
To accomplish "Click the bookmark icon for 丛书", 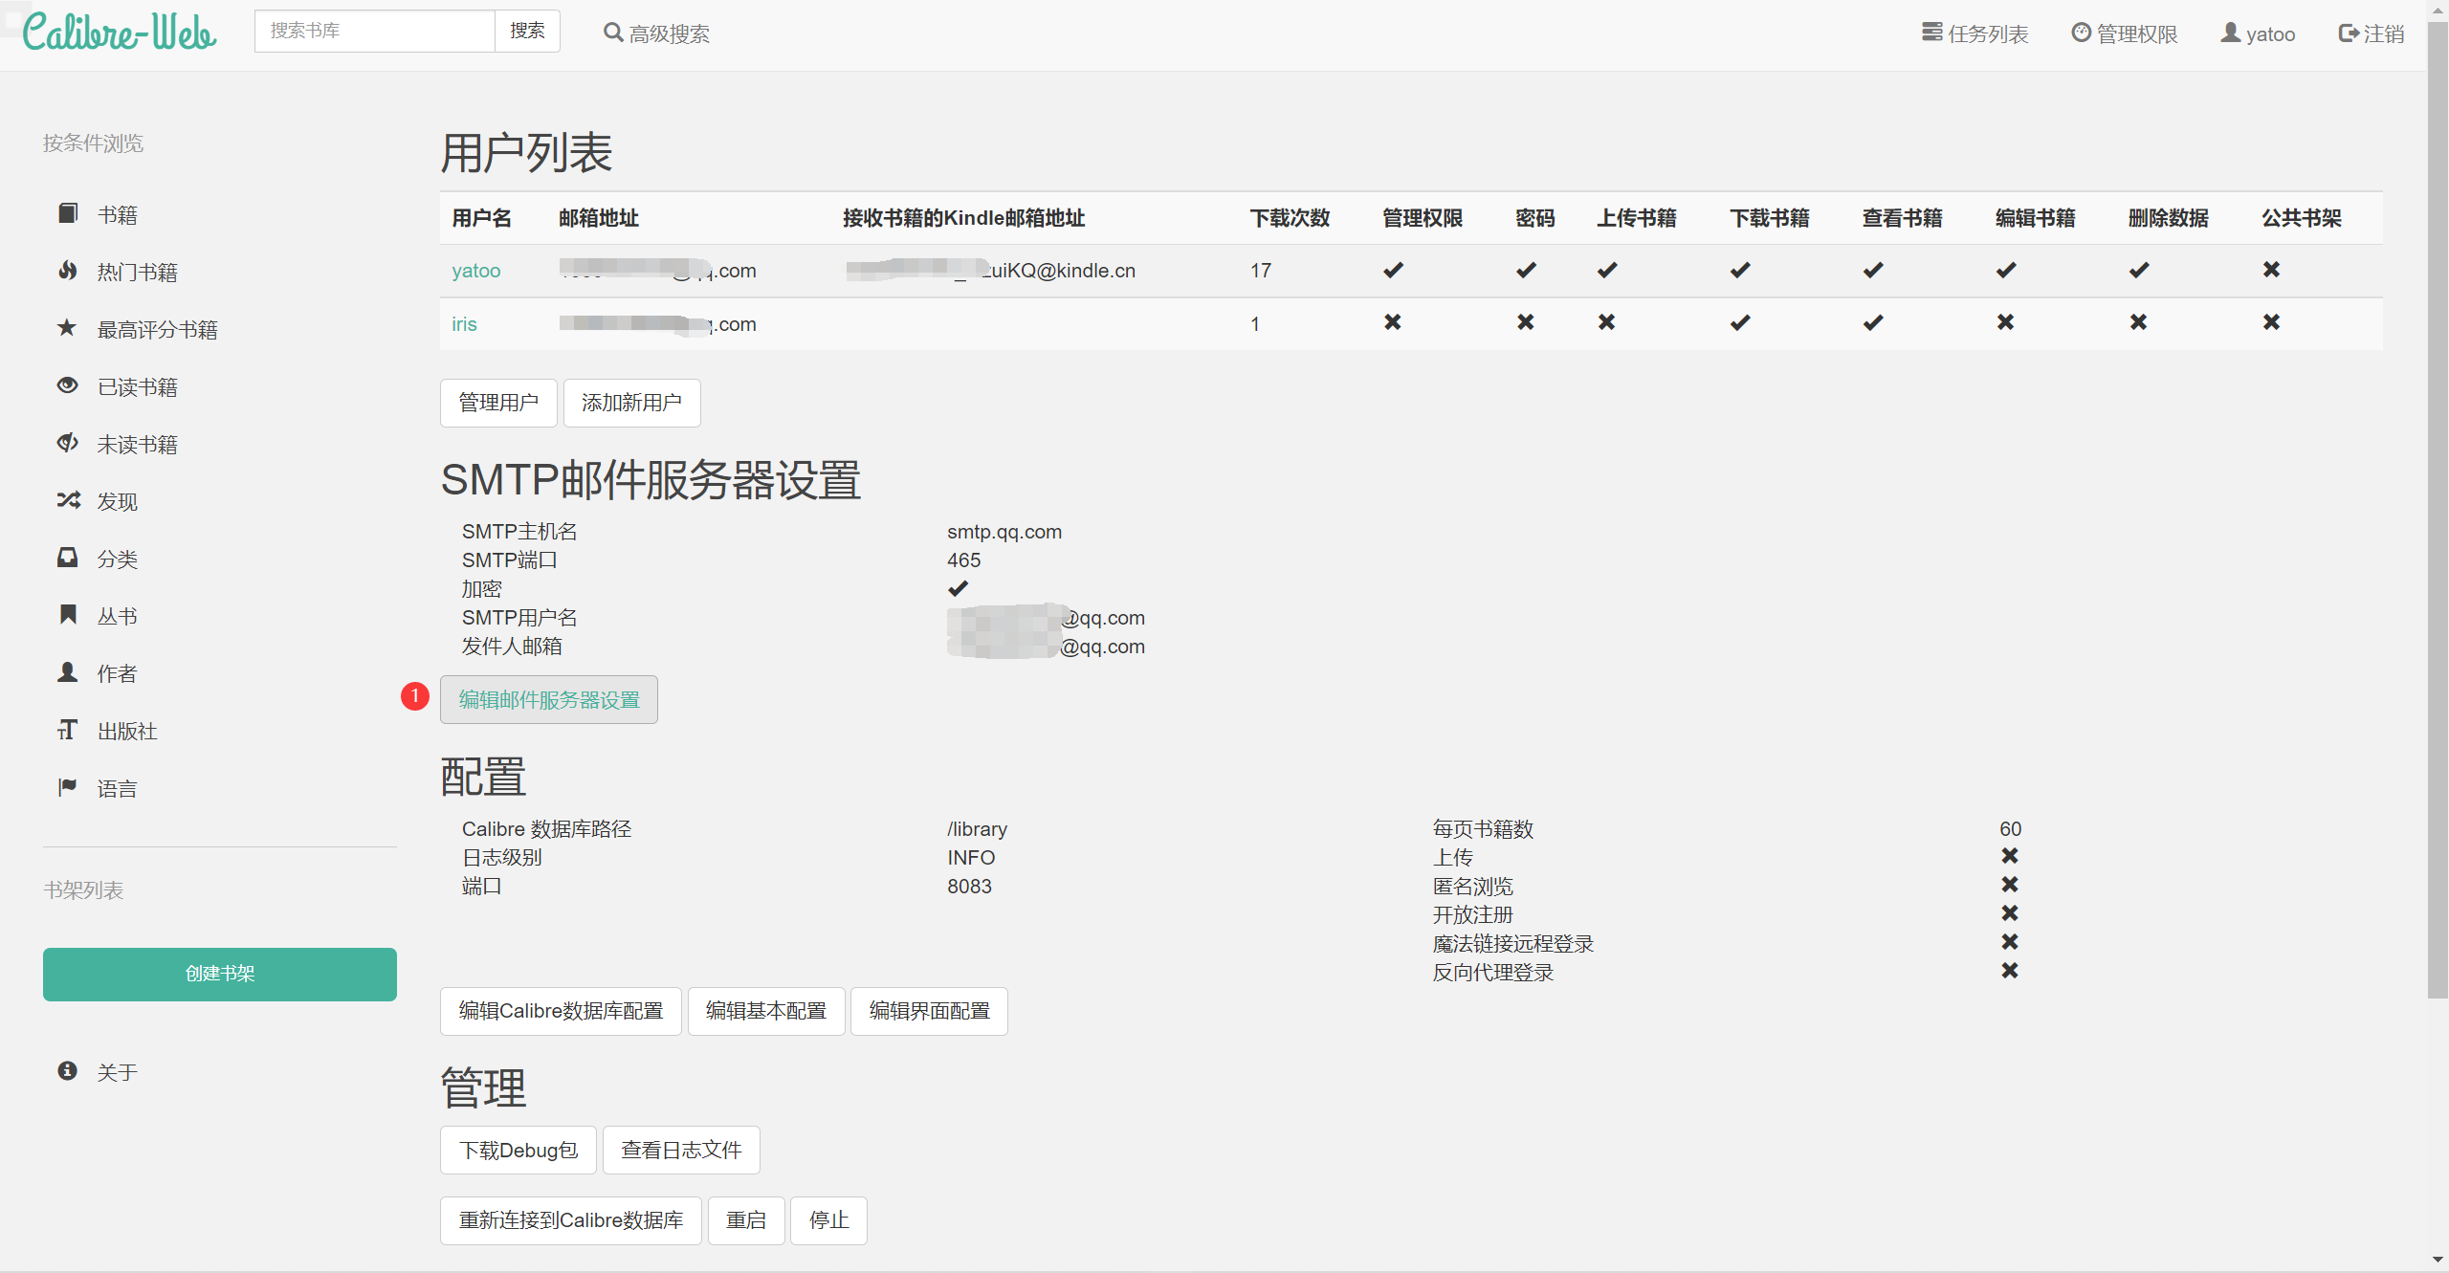I will point(67,615).
